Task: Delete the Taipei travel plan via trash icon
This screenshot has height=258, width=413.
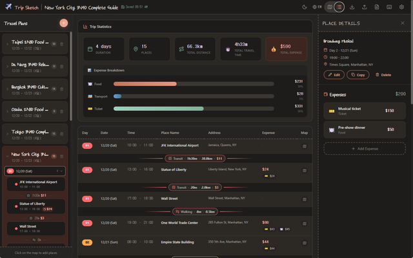Action: (62, 44)
